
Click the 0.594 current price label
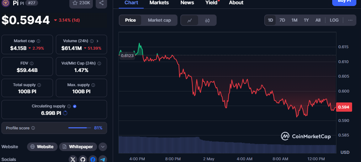pyautogui.click(x=344, y=107)
